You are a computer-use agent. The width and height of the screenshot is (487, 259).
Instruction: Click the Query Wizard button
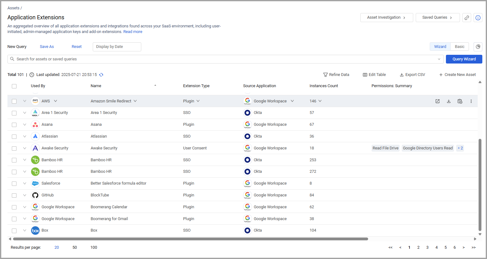[464, 59]
